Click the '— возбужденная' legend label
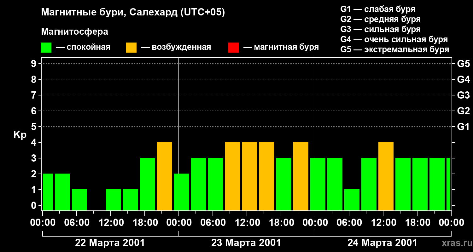 [x=176, y=47]
